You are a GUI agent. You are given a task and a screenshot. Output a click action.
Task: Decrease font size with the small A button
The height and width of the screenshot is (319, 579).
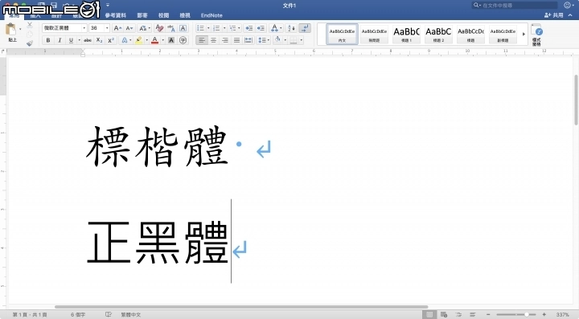tap(129, 28)
